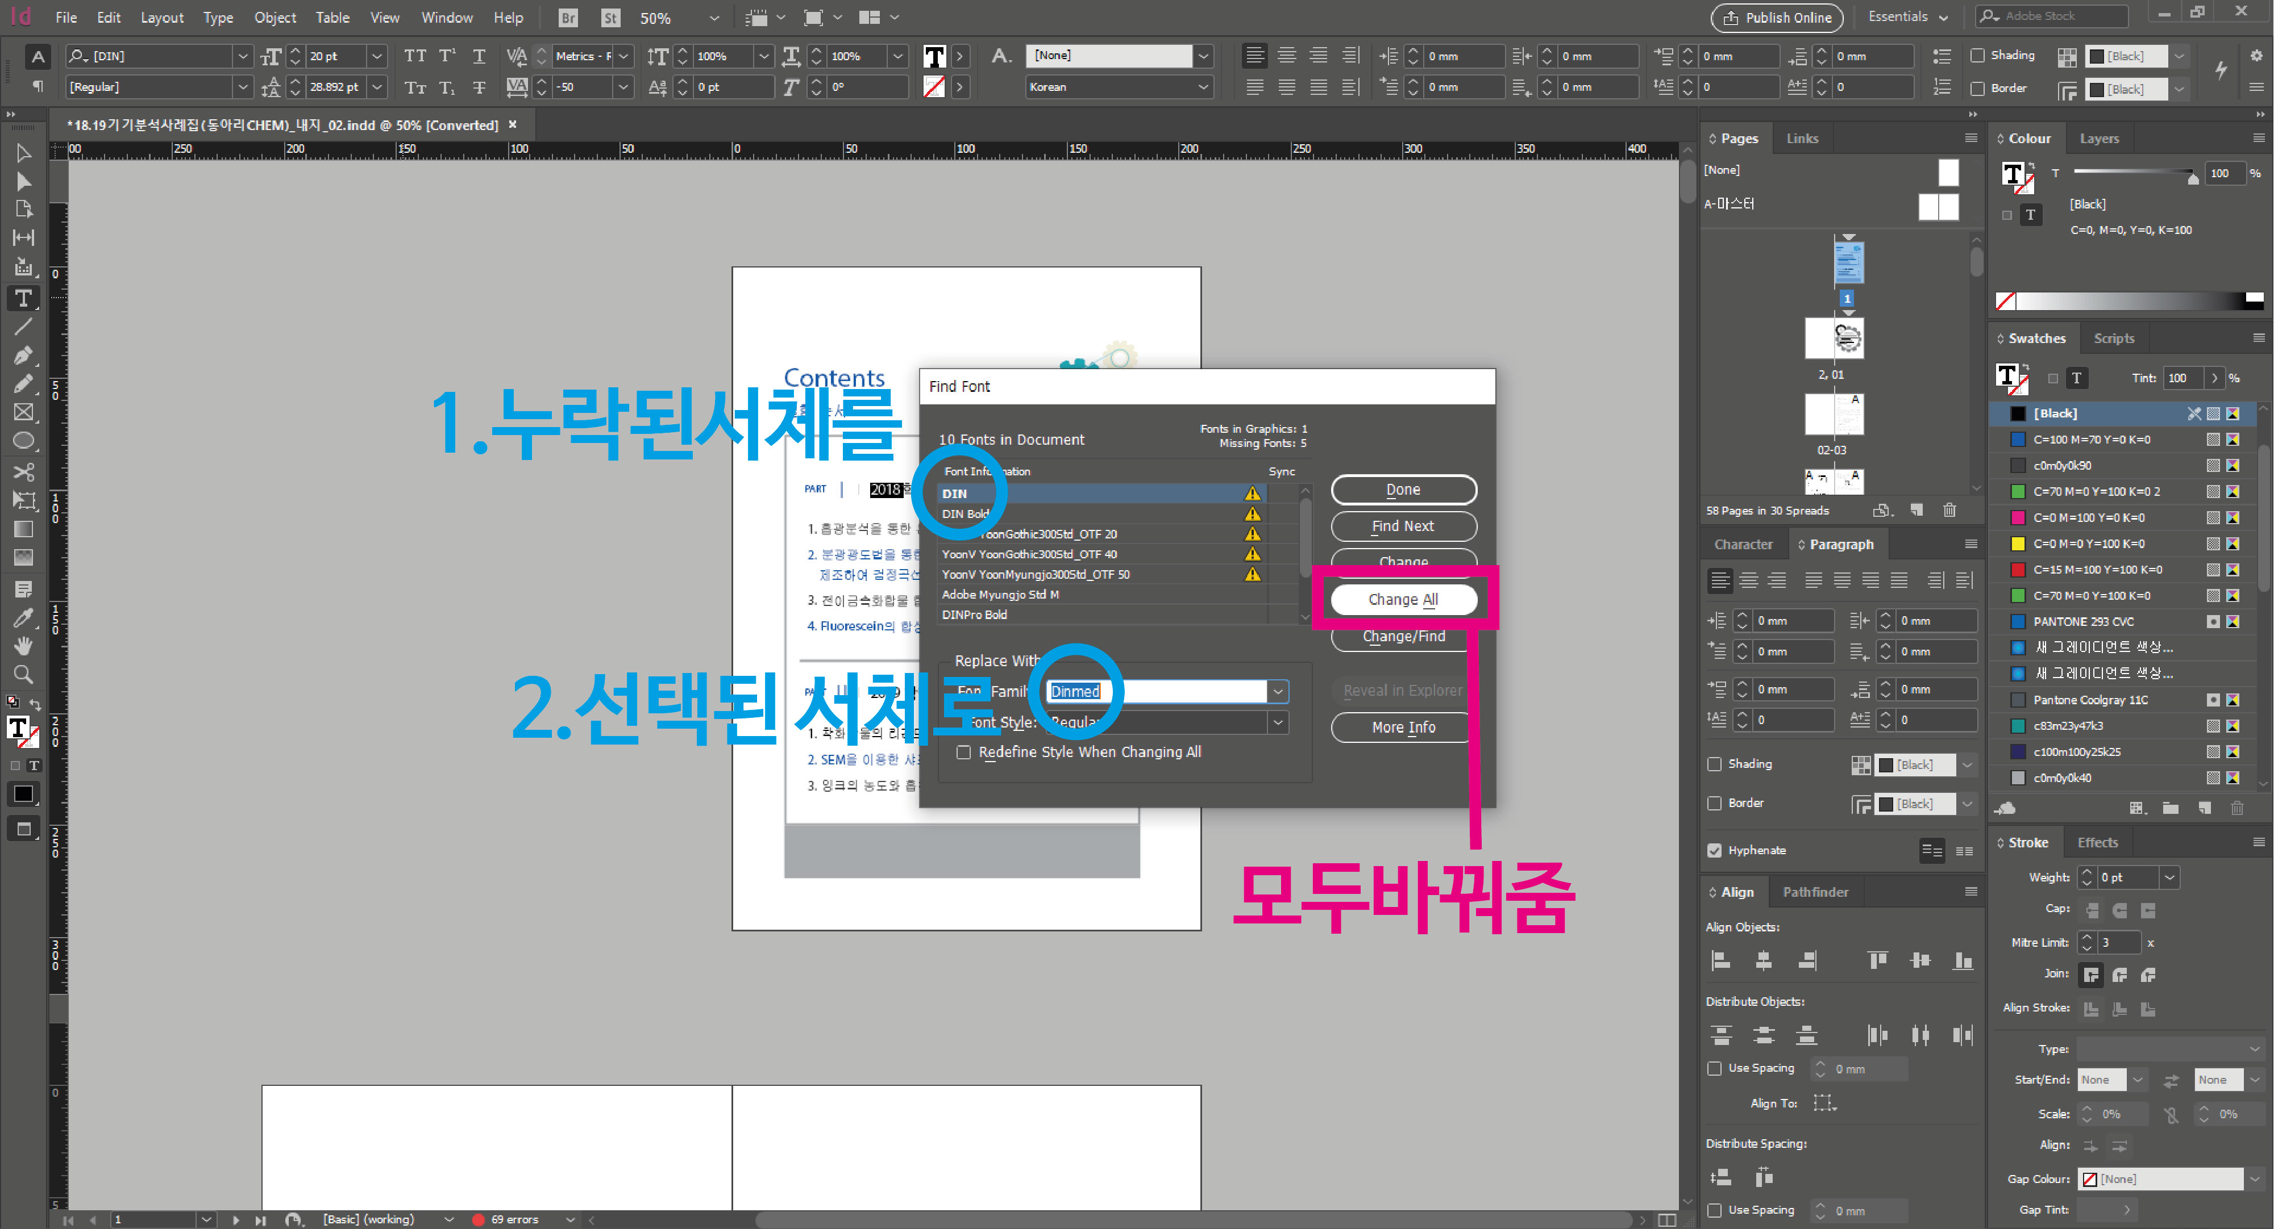Select the Hand tool
Screen dimensions: 2274x1229
(24, 646)
